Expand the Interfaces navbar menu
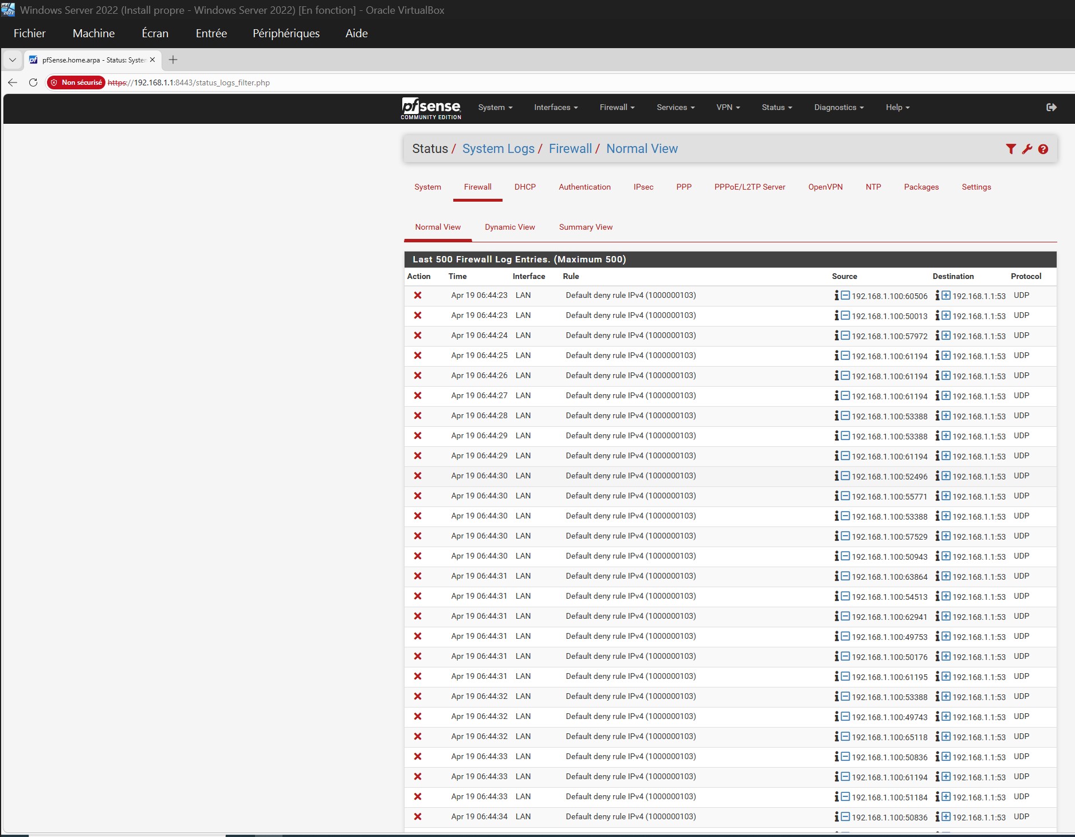 (x=556, y=108)
